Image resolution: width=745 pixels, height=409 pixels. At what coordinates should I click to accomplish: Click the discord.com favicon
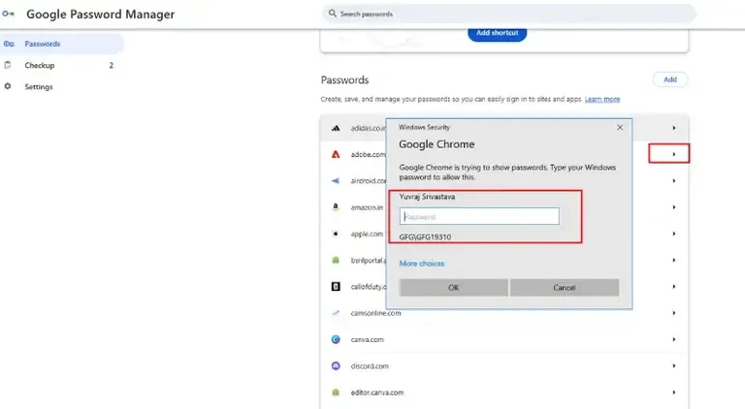point(336,365)
